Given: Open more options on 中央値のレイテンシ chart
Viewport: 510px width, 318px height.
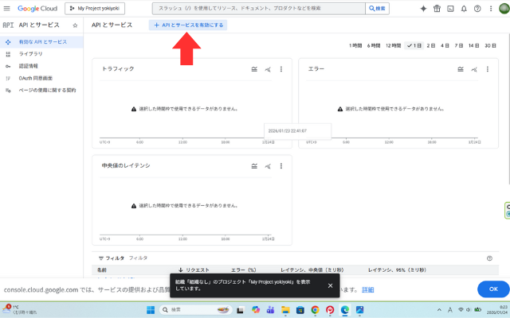Looking at the screenshot, I should 281,166.
